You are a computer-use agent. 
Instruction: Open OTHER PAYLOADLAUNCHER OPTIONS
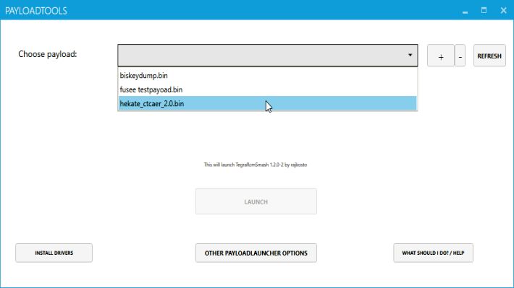[x=256, y=253]
